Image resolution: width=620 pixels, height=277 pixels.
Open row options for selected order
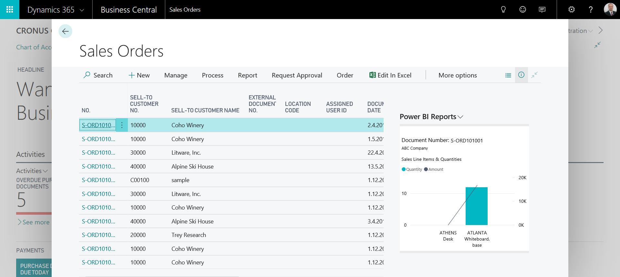(122, 125)
